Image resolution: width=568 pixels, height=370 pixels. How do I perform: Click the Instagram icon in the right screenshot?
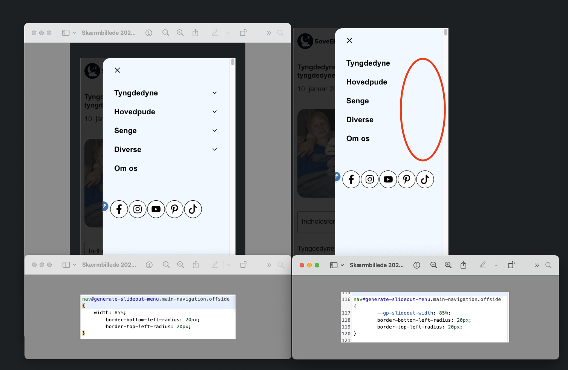tap(370, 179)
